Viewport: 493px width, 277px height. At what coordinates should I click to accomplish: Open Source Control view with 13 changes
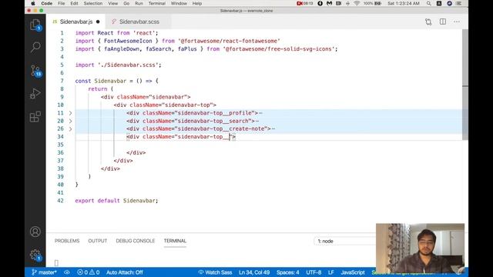coord(35,71)
